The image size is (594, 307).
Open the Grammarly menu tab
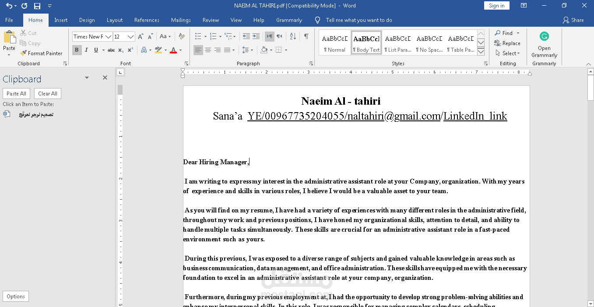[x=289, y=20]
